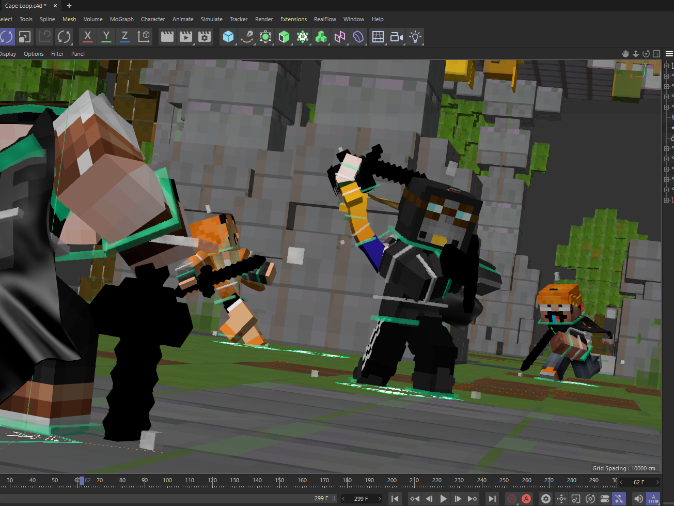Image resolution: width=674 pixels, height=506 pixels.
Task: Open the MoGraph menu
Action: click(122, 19)
